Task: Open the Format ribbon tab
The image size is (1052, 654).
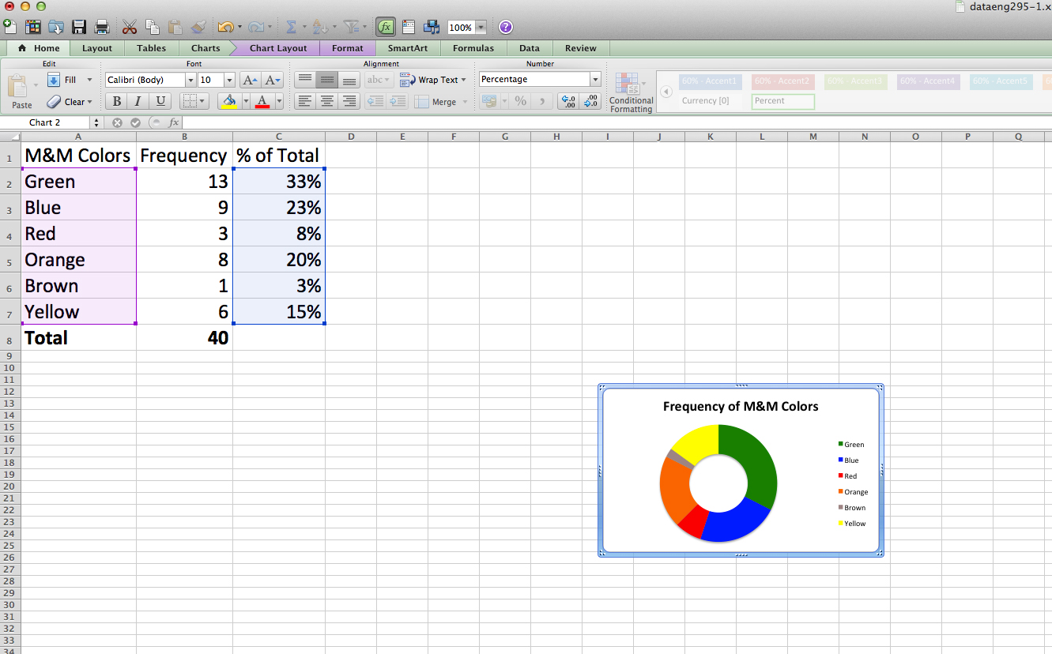Action: [348, 48]
